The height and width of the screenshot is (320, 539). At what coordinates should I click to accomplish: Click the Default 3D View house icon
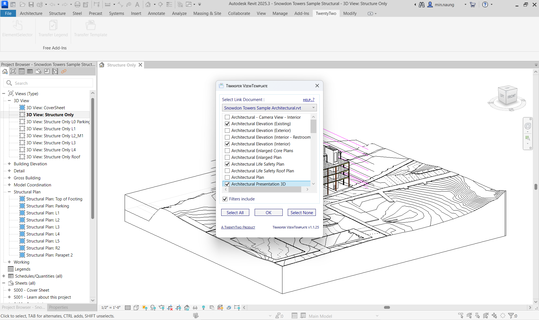pos(148,4)
